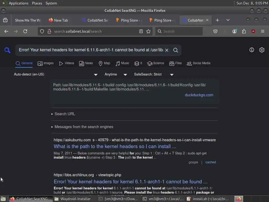Switch to Waydroid-Installer taskbar window
The width and height of the screenshot is (269, 202).
[75, 199]
